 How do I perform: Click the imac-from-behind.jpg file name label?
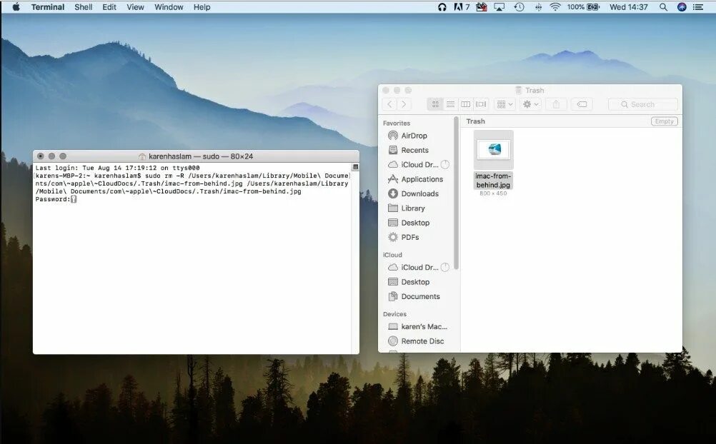(493, 181)
